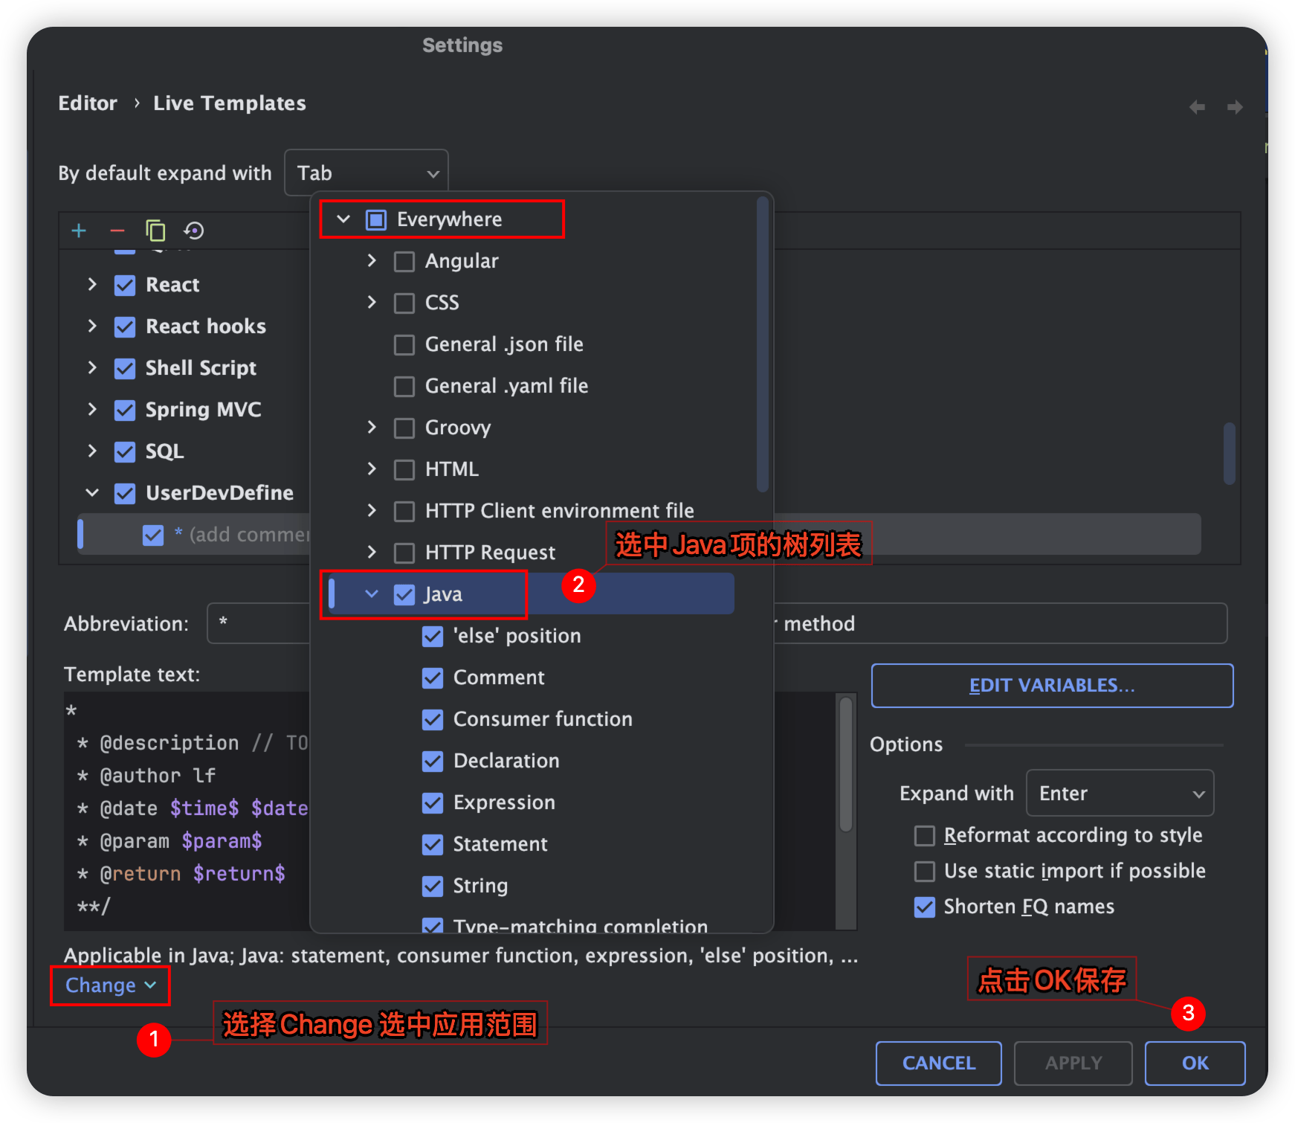Toggle the Spring MVC group checkbox
Image resolution: width=1295 pixels, height=1123 pixels.
tap(125, 411)
